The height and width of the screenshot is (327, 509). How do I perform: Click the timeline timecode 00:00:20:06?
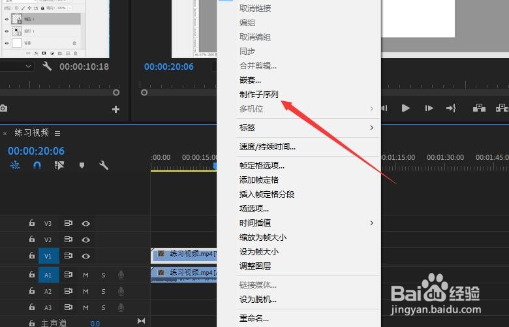tap(36, 151)
